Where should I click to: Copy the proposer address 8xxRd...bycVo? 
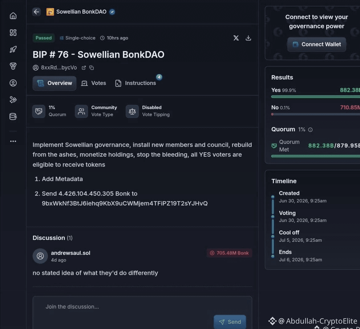point(91,68)
